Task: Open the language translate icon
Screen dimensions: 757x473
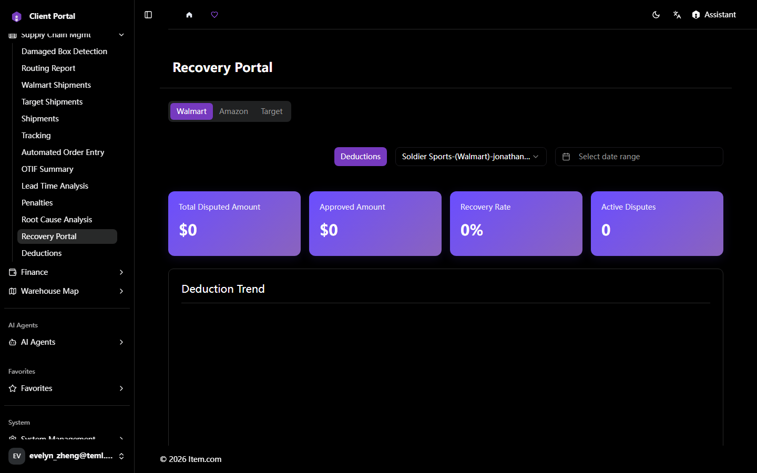Action: point(677,15)
